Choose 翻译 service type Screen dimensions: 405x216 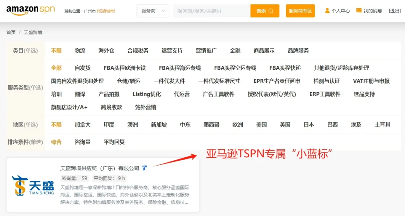80,94
